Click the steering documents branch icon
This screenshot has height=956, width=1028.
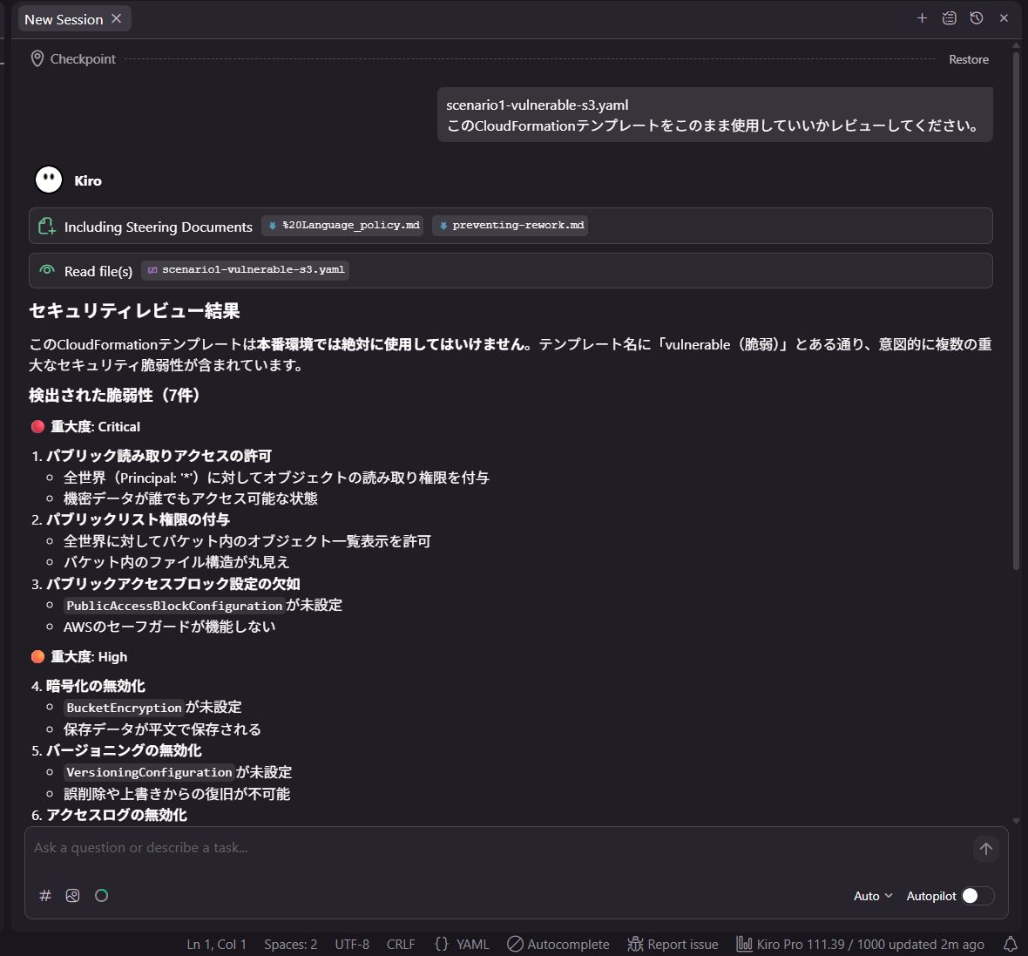click(47, 225)
